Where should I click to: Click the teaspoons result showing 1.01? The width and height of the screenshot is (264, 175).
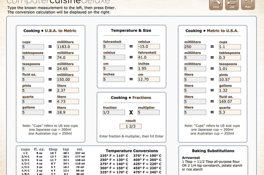coord(230,69)
